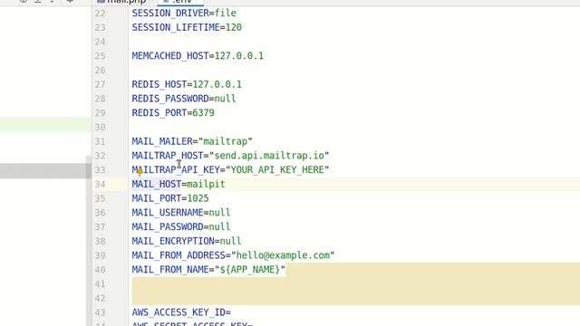Click line number 25 in gutter
Image resolution: width=580 pixels, height=326 pixels.
click(100, 56)
